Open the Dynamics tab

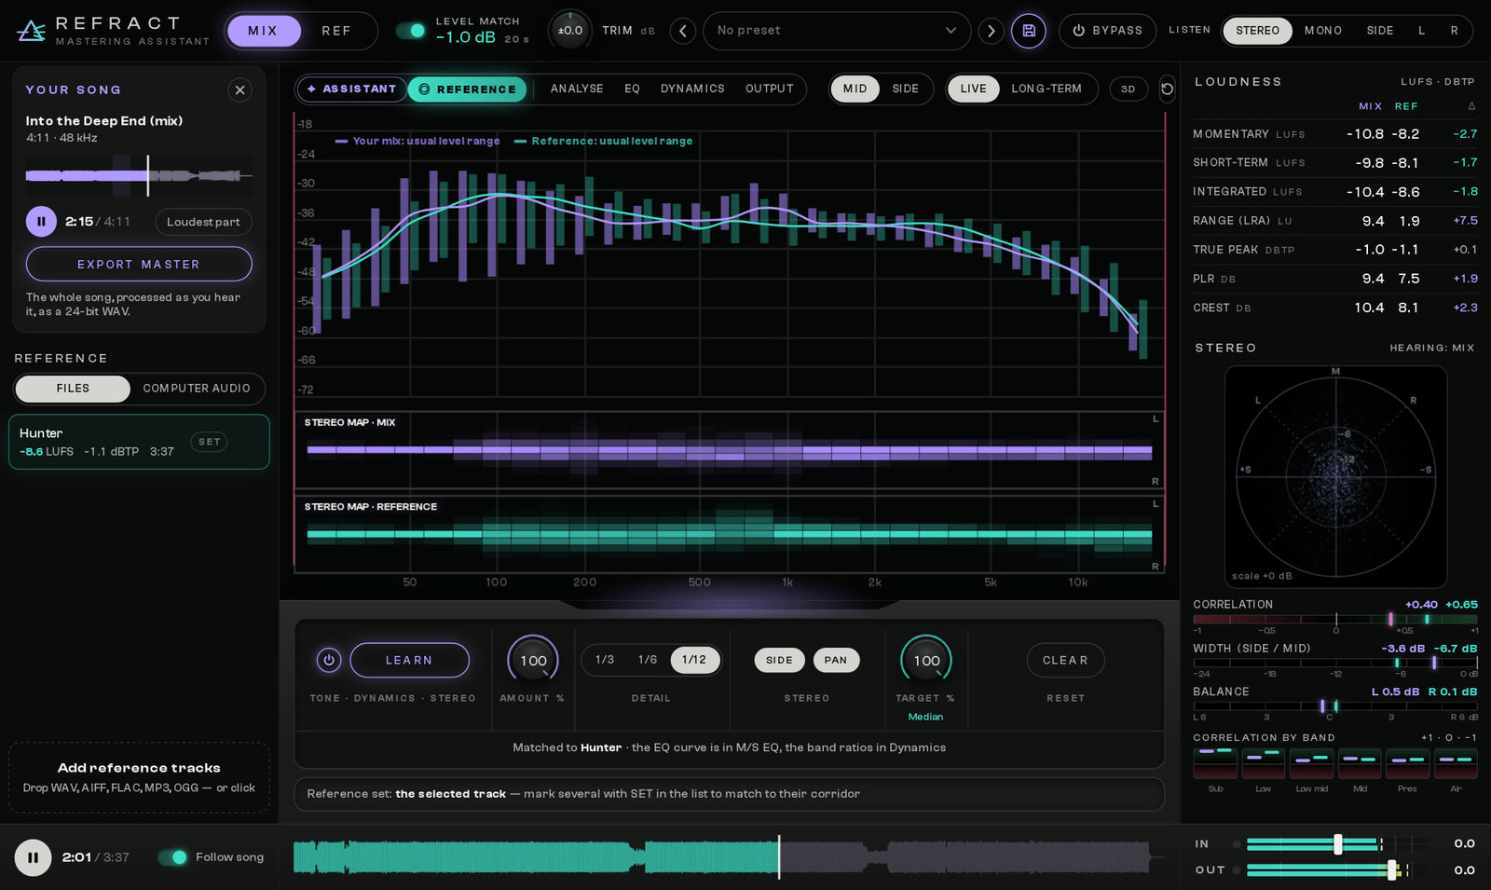(692, 89)
